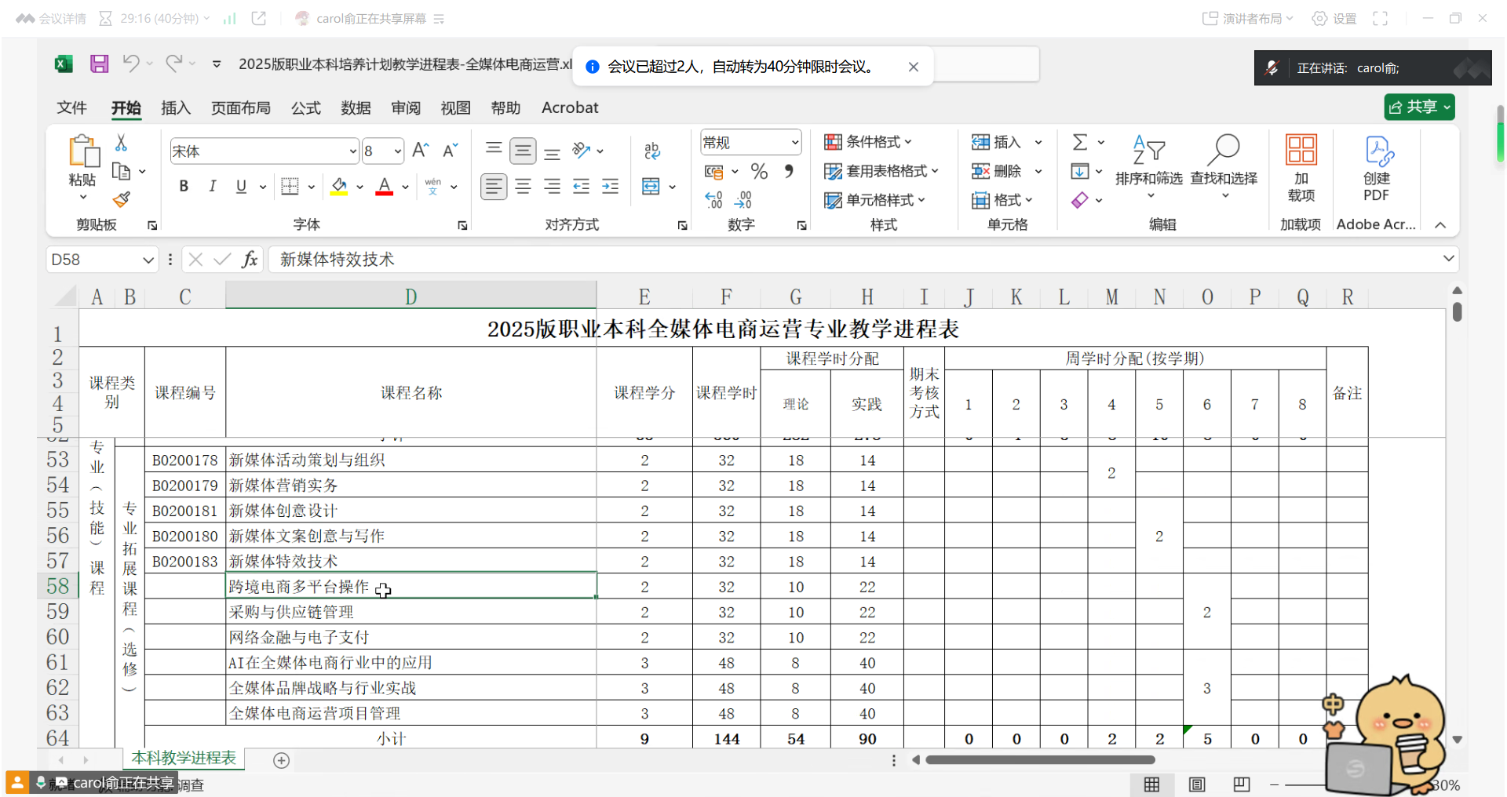This screenshot has height=797, width=1507.
Task: Click the percent style icon
Action: pyautogui.click(x=758, y=171)
